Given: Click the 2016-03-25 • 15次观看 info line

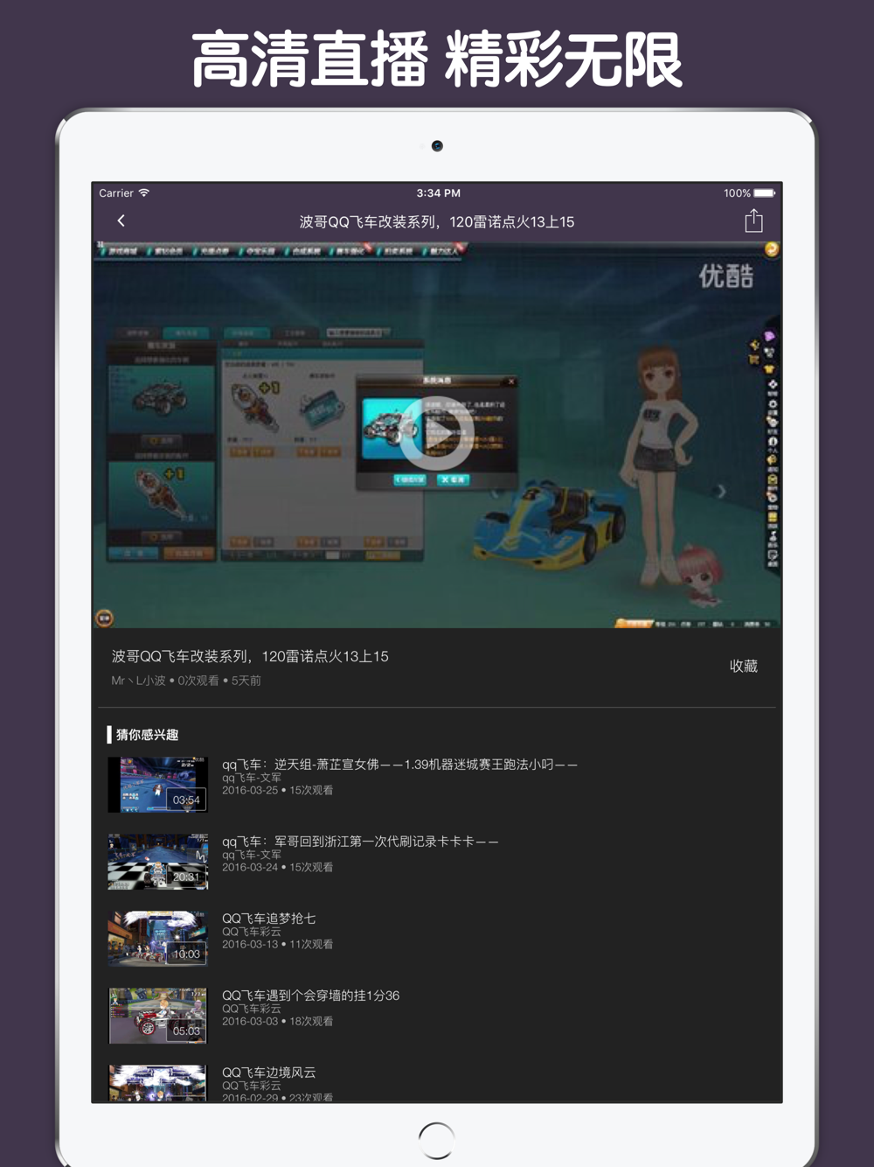Looking at the screenshot, I should [x=277, y=790].
